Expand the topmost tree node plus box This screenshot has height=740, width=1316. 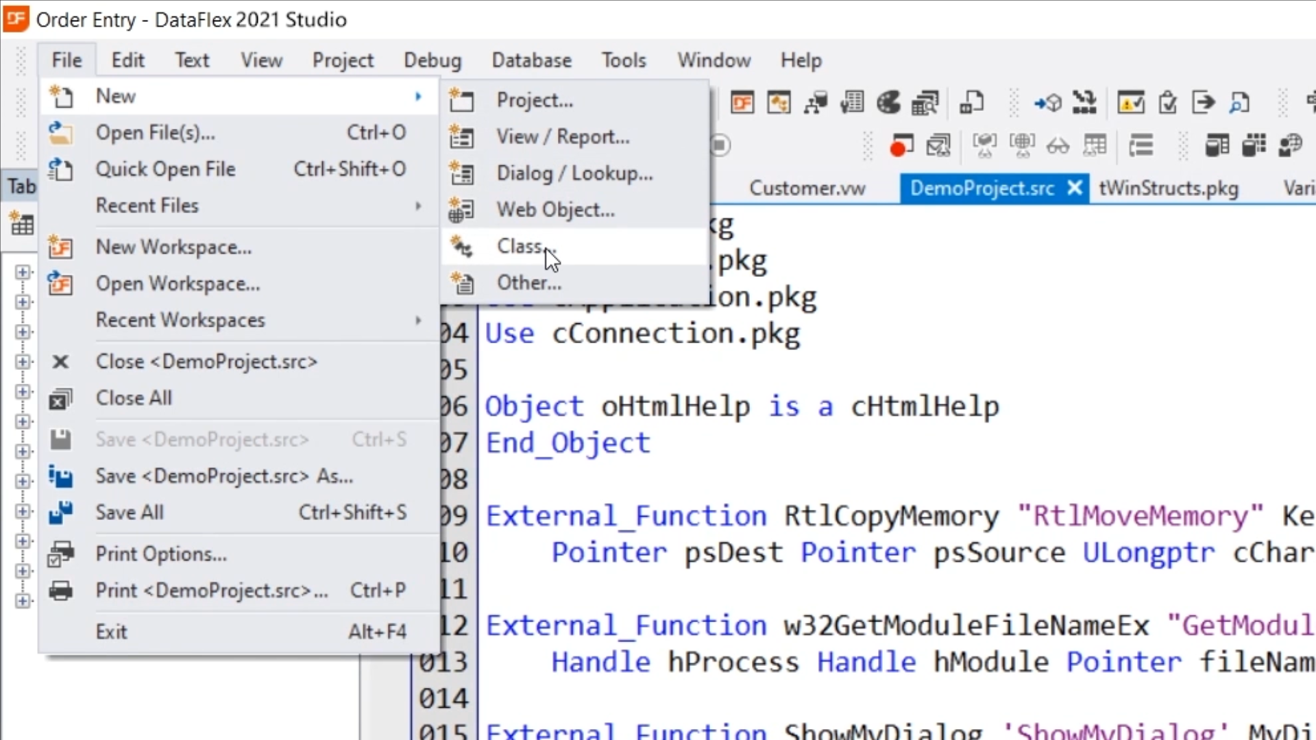pyautogui.click(x=23, y=272)
